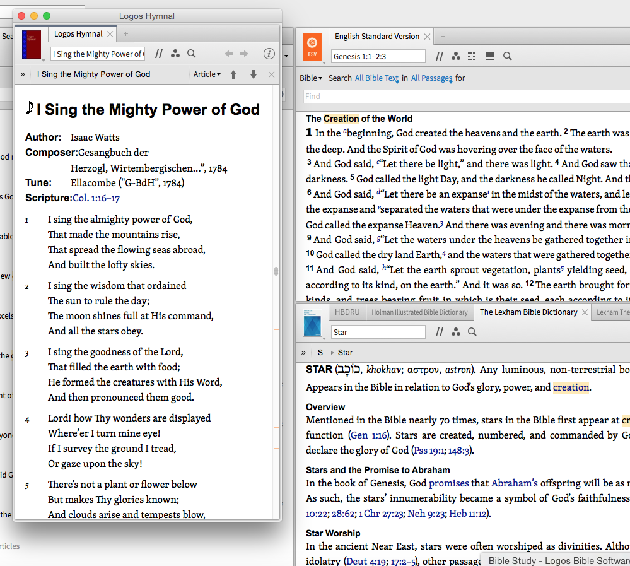Click the music note icon beside the hymn title
This screenshot has height=566, width=630.
click(x=30, y=108)
